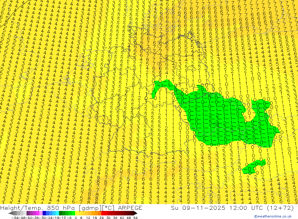Image resolution: width=298 pixels, height=219 pixels.
Task: Click the ARPEGE model name in the title
Action: [130, 208]
